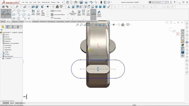Screen dimensions: 189x106
Task: Expand the Sweep1 feature node
Action: [x=1, y=54]
